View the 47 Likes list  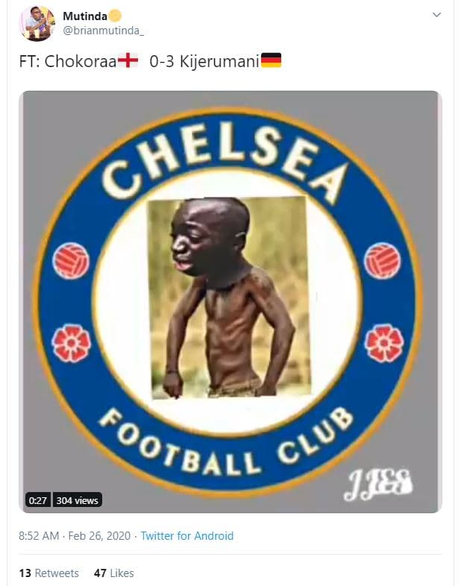[113, 573]
